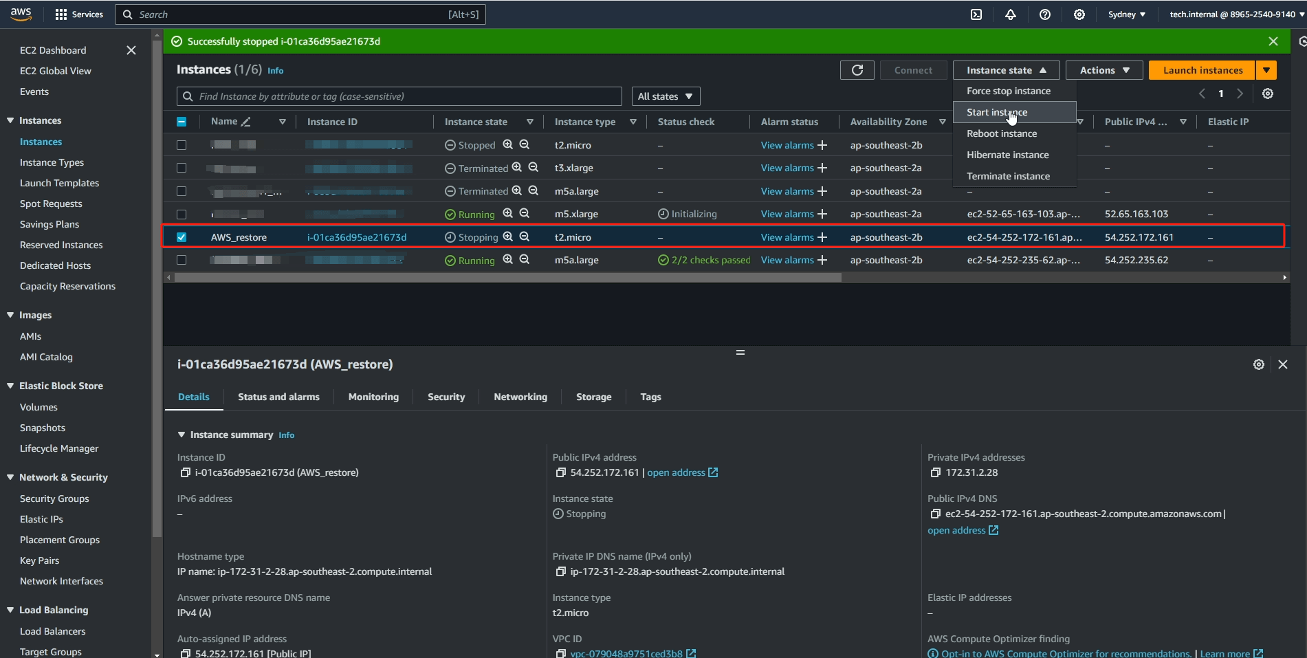Open the tech.internal account menu
This screenshot has width=1307, height=658.
coord(1235,14)
